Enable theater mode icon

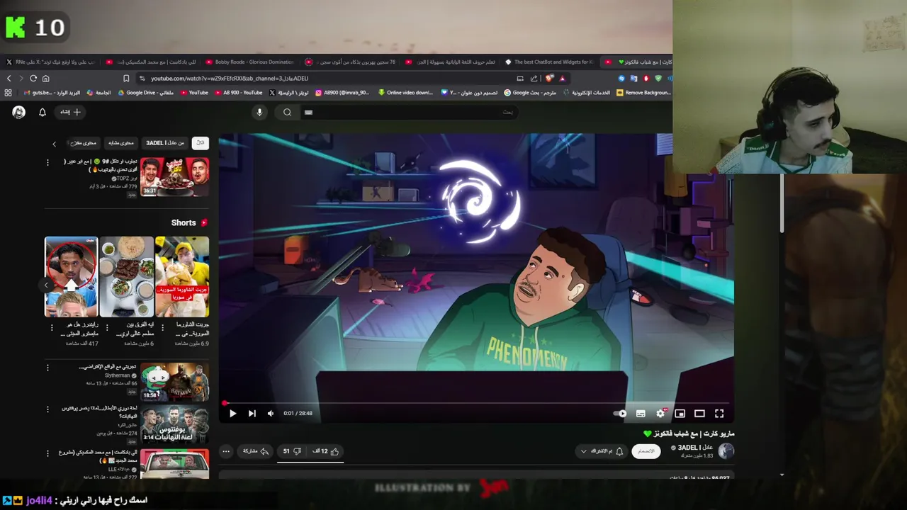(699, 414)
